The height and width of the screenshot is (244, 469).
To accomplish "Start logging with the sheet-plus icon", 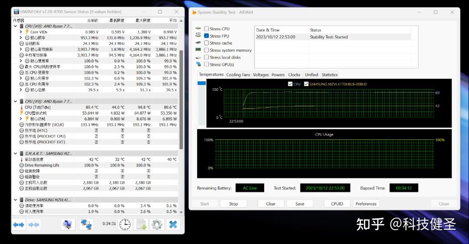I will tap(141, 225).
